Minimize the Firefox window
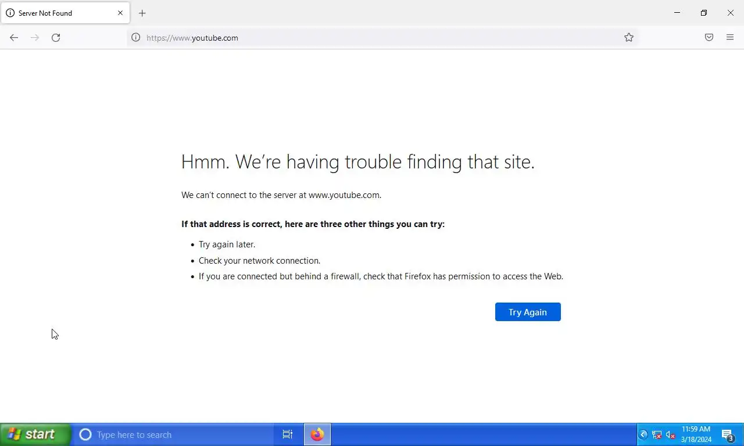 coord(677,13)
